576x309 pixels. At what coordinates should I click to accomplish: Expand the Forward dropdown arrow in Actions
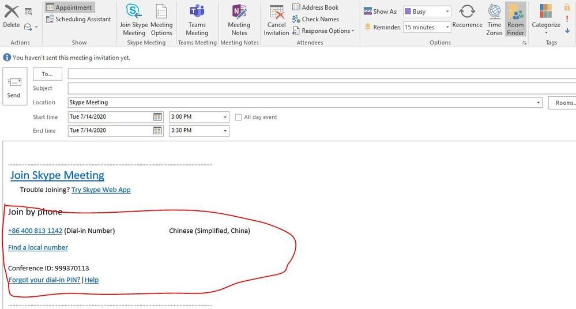pos(36,27)
